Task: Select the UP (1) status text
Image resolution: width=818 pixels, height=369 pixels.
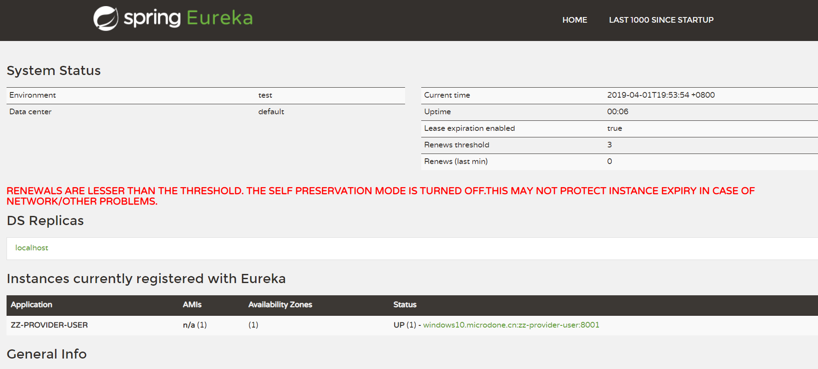Action: (405, 325)
